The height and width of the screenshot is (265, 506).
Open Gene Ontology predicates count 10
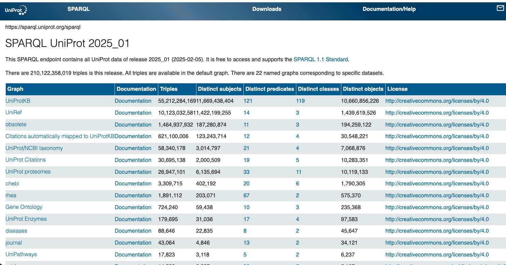tap(247, 207)
